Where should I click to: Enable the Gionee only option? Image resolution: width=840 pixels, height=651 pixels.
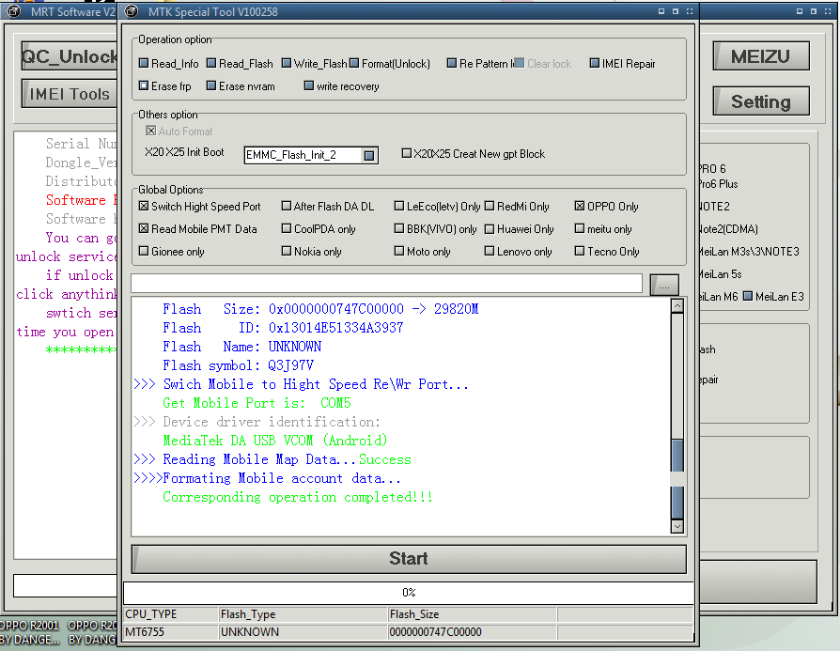pyautogui.click(x=144, y=251)
